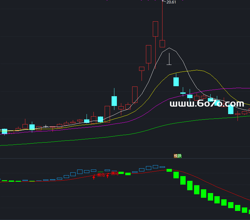Select the first green bar after indicator peak
This screenshot has height=220, width=250.
tap(169, 170)
